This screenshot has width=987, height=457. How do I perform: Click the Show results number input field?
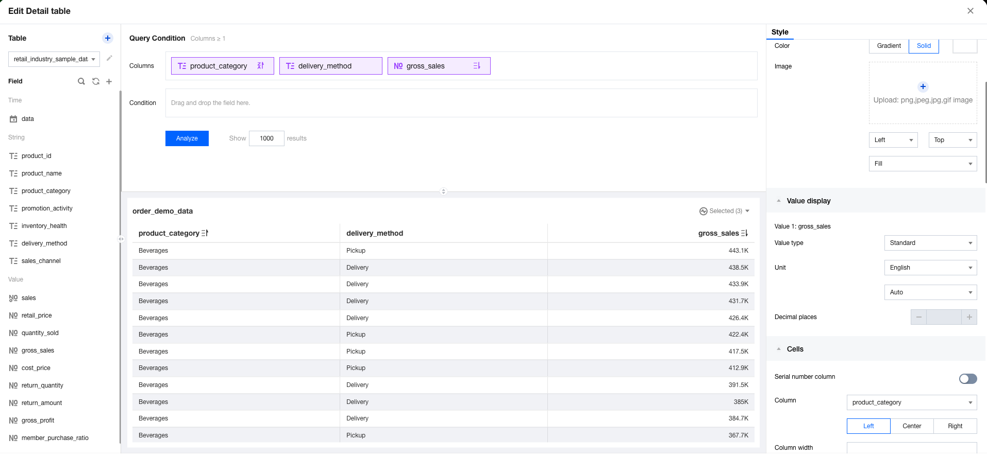pyautogui.click(x=266, y=138)
